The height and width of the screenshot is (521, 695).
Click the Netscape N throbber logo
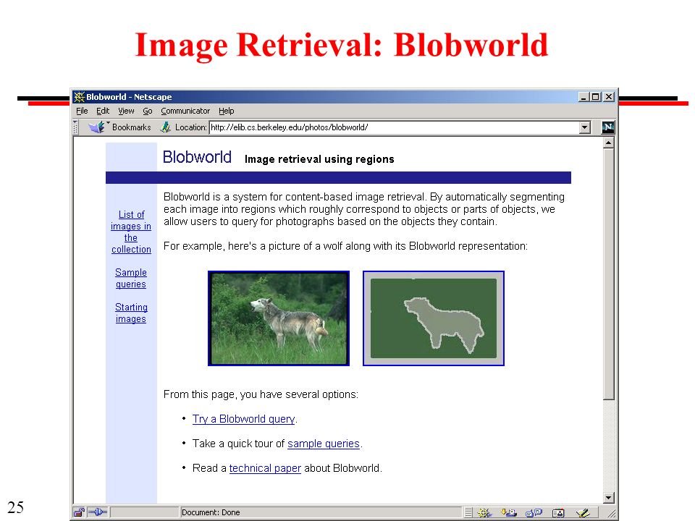pos(608,127)
